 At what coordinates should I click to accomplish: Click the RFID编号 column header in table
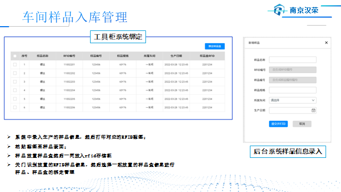point(69,56)
